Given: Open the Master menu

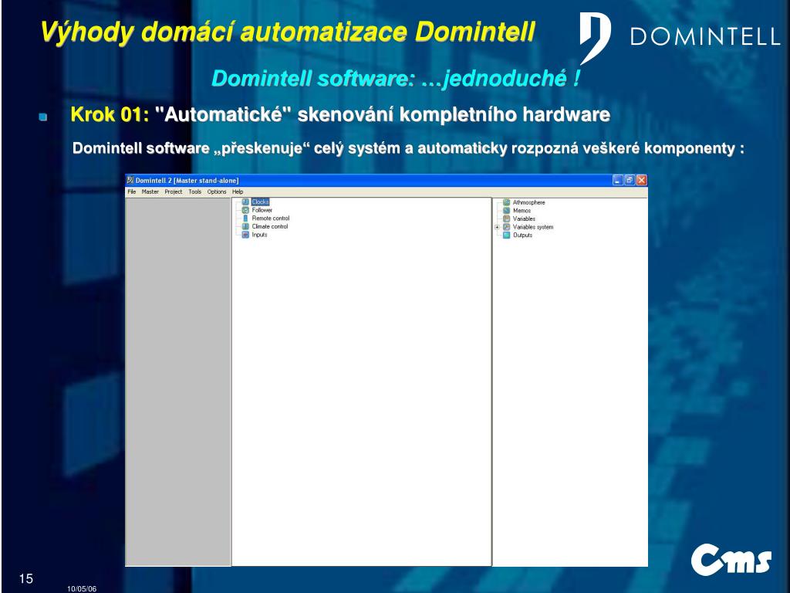Looking at the screenshot, I should coord(150,191).
